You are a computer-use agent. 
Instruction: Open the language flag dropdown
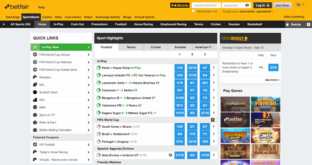(300, 5)
